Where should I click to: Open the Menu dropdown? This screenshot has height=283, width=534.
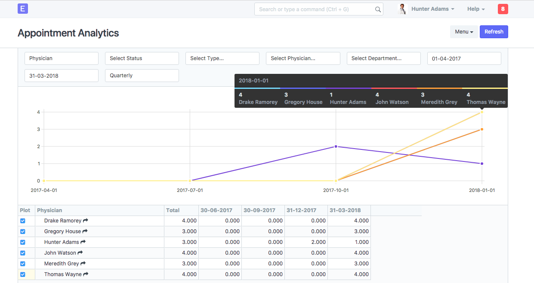pos(464,31)
